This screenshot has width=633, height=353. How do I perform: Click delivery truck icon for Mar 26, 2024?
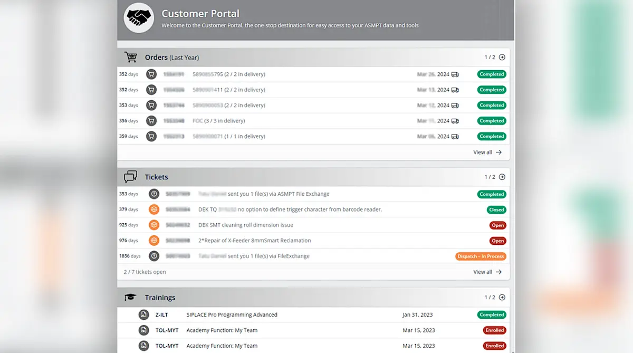(x=455, y=74)
